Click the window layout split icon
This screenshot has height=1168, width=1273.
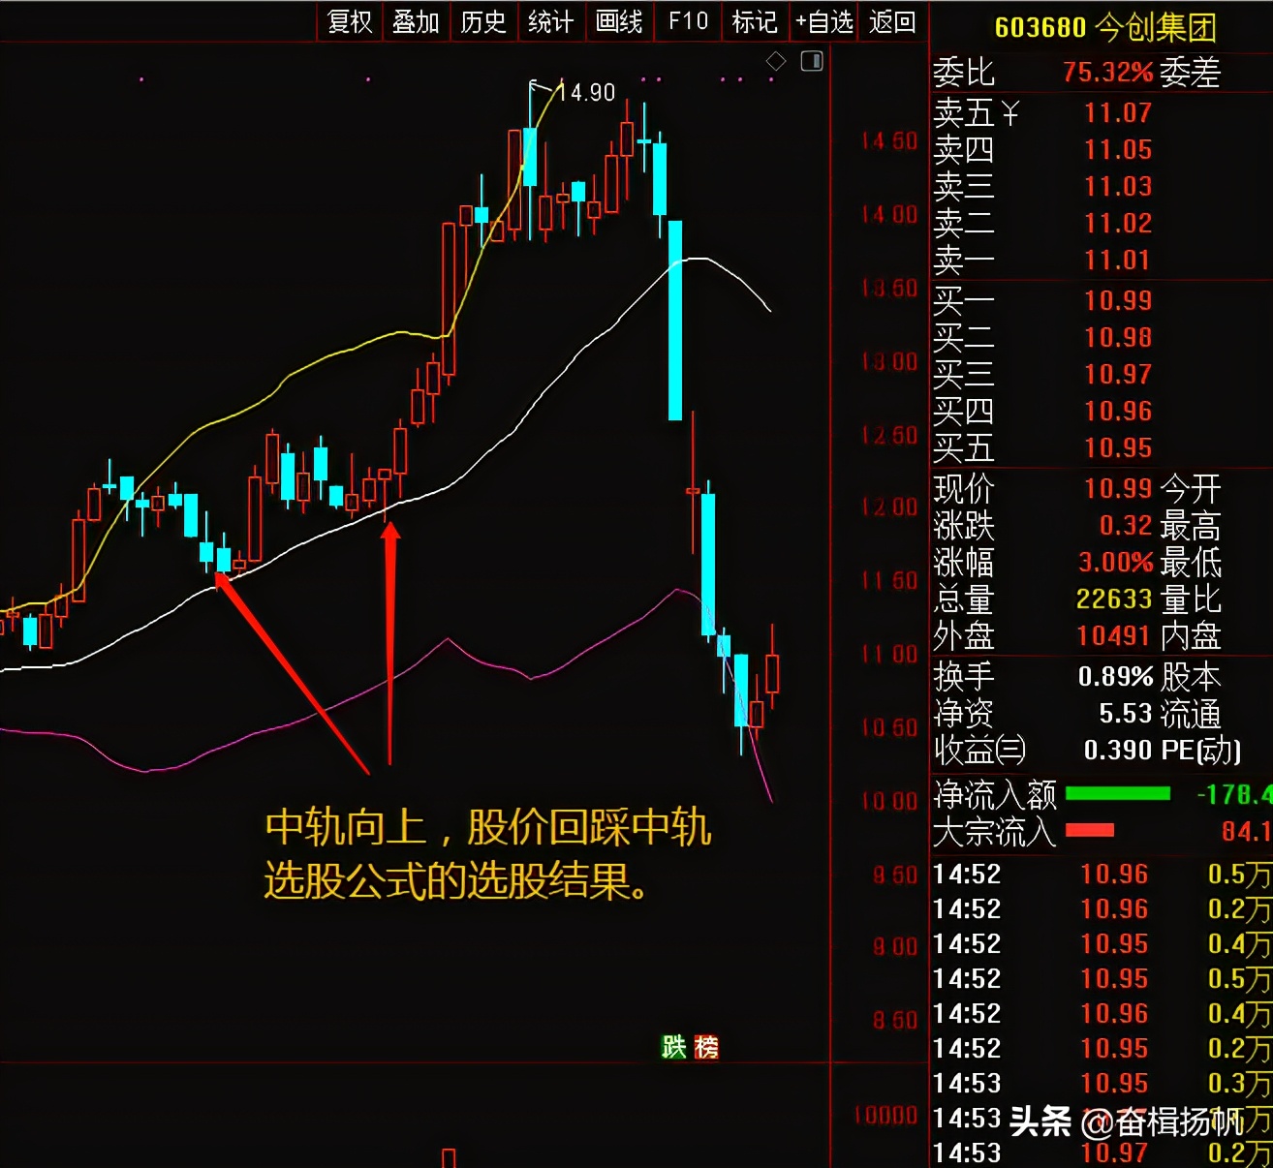click(810, 60)
